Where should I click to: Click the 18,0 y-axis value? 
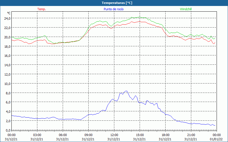coord(7,47)
